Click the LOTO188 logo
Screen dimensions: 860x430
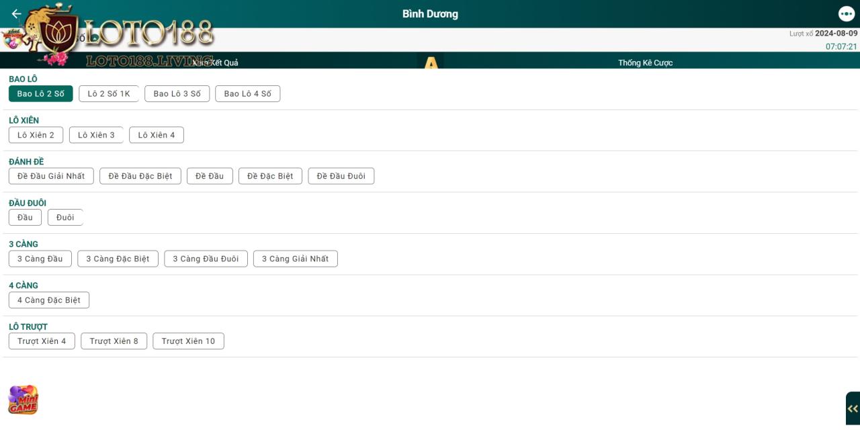(124, 35)
